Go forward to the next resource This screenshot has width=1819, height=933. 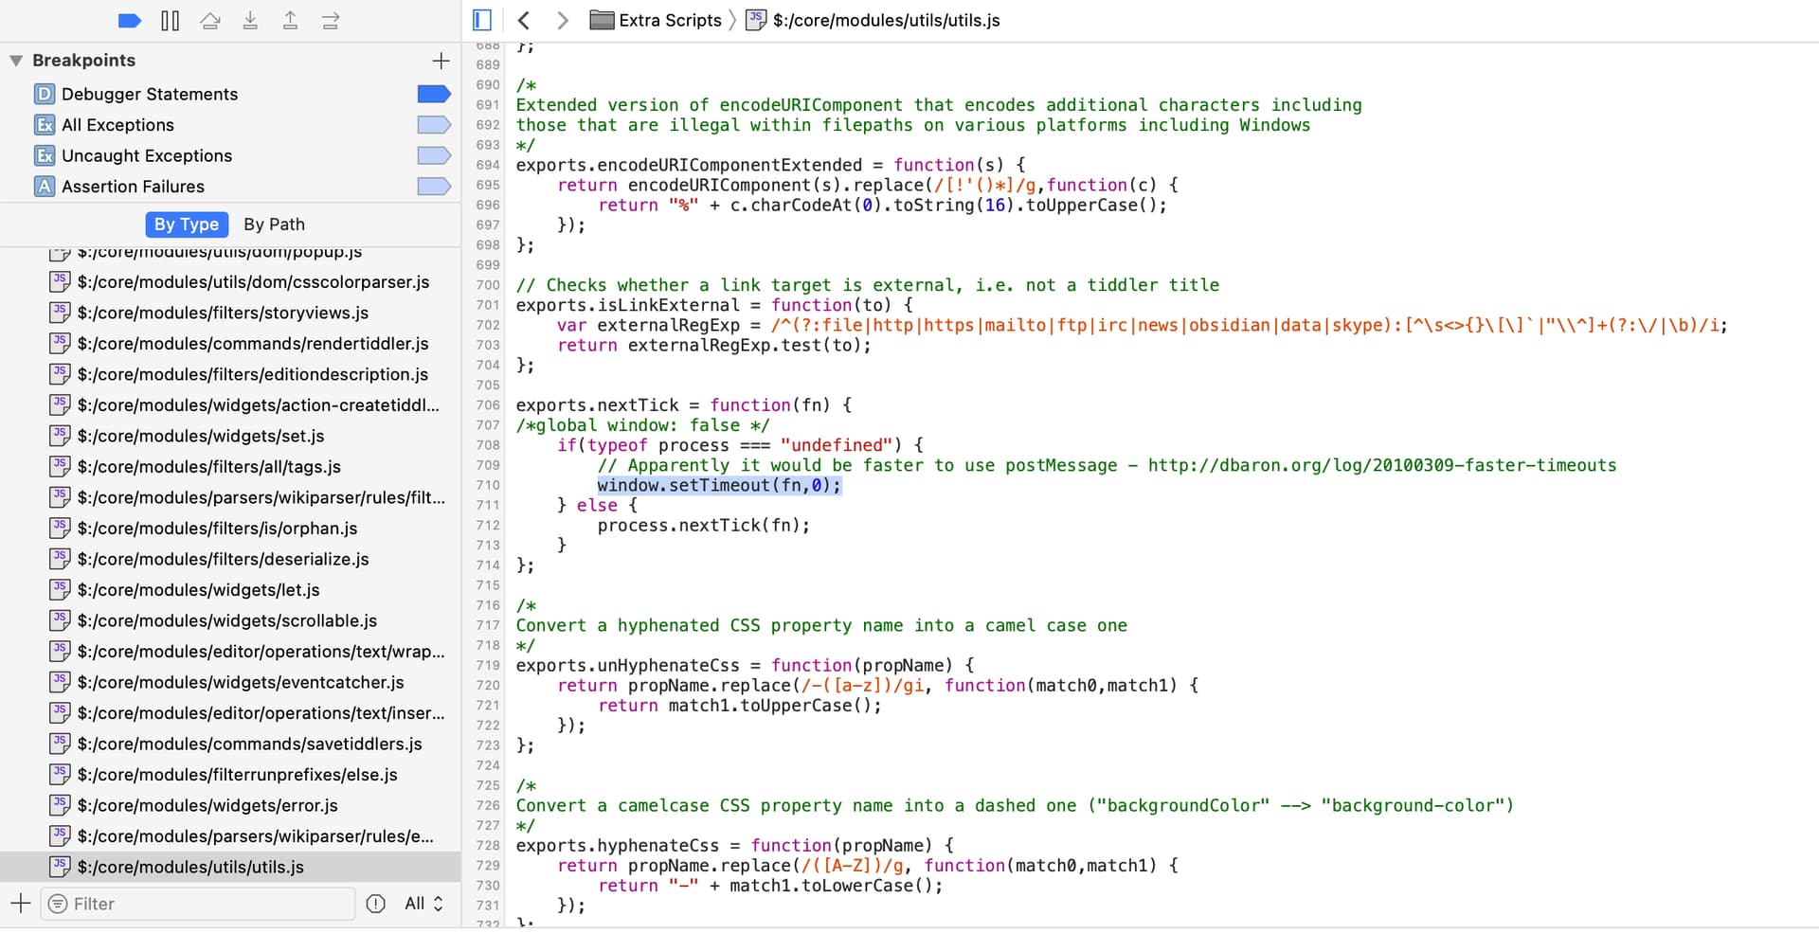click(563, 20)
